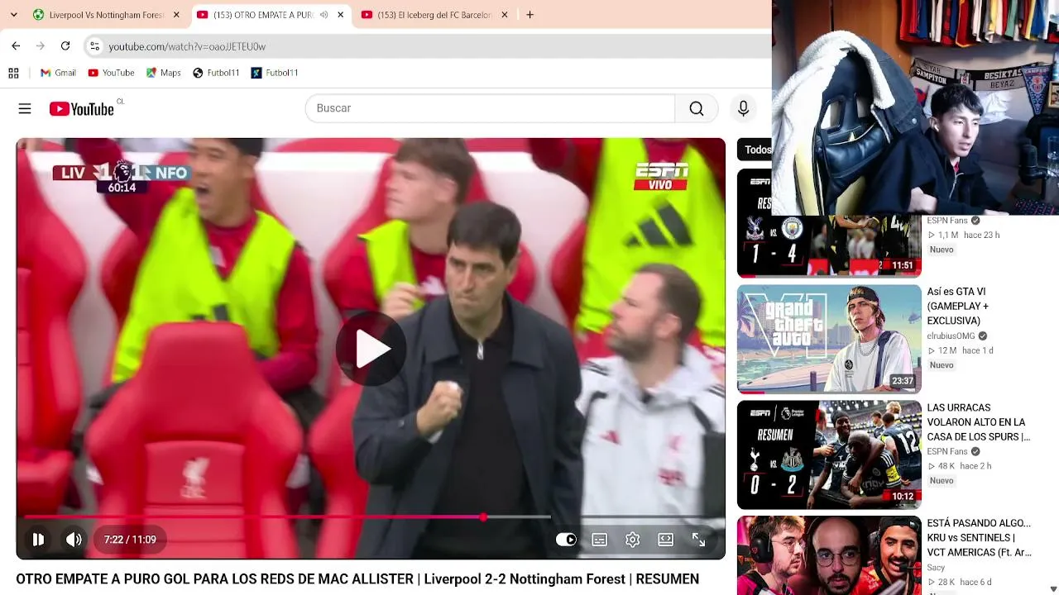The width and height of the screenshot is (1059, 595).
Task: Start voice search with the microphone icon
Action: click(x=743, y=108)
